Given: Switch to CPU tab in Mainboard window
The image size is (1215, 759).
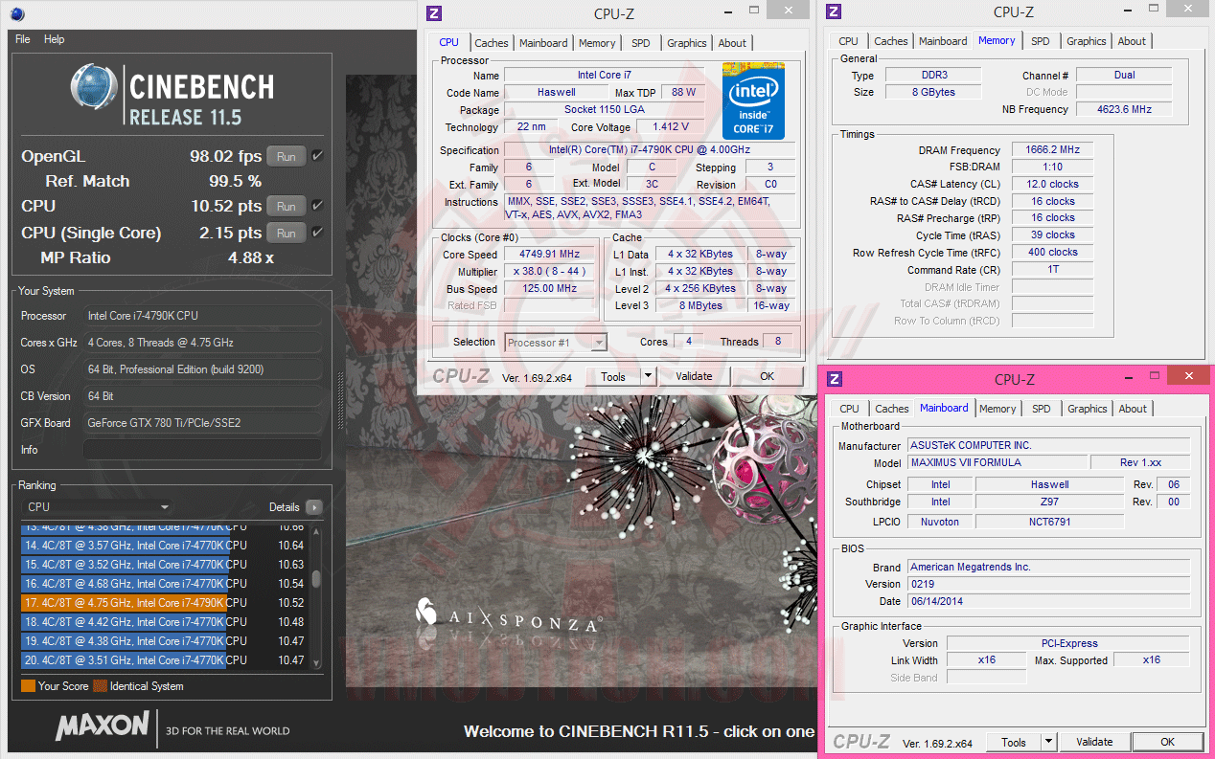Looking at the screenshot, I should (x=850, y=409).
